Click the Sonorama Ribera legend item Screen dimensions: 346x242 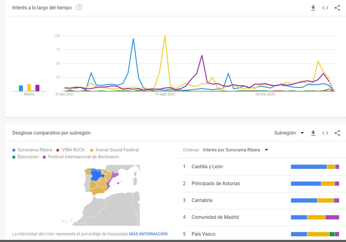(32, 150)
